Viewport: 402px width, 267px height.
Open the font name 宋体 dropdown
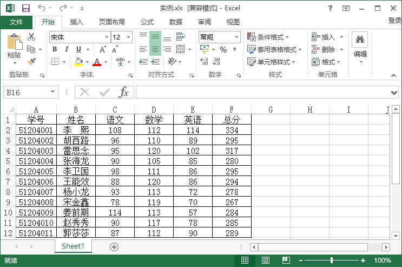pyautogui.click(x=107, y=37)
